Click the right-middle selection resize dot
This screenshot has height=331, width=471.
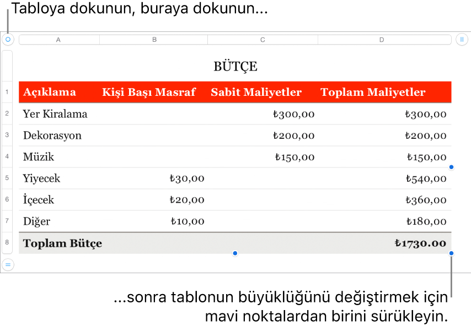(451, 167)
